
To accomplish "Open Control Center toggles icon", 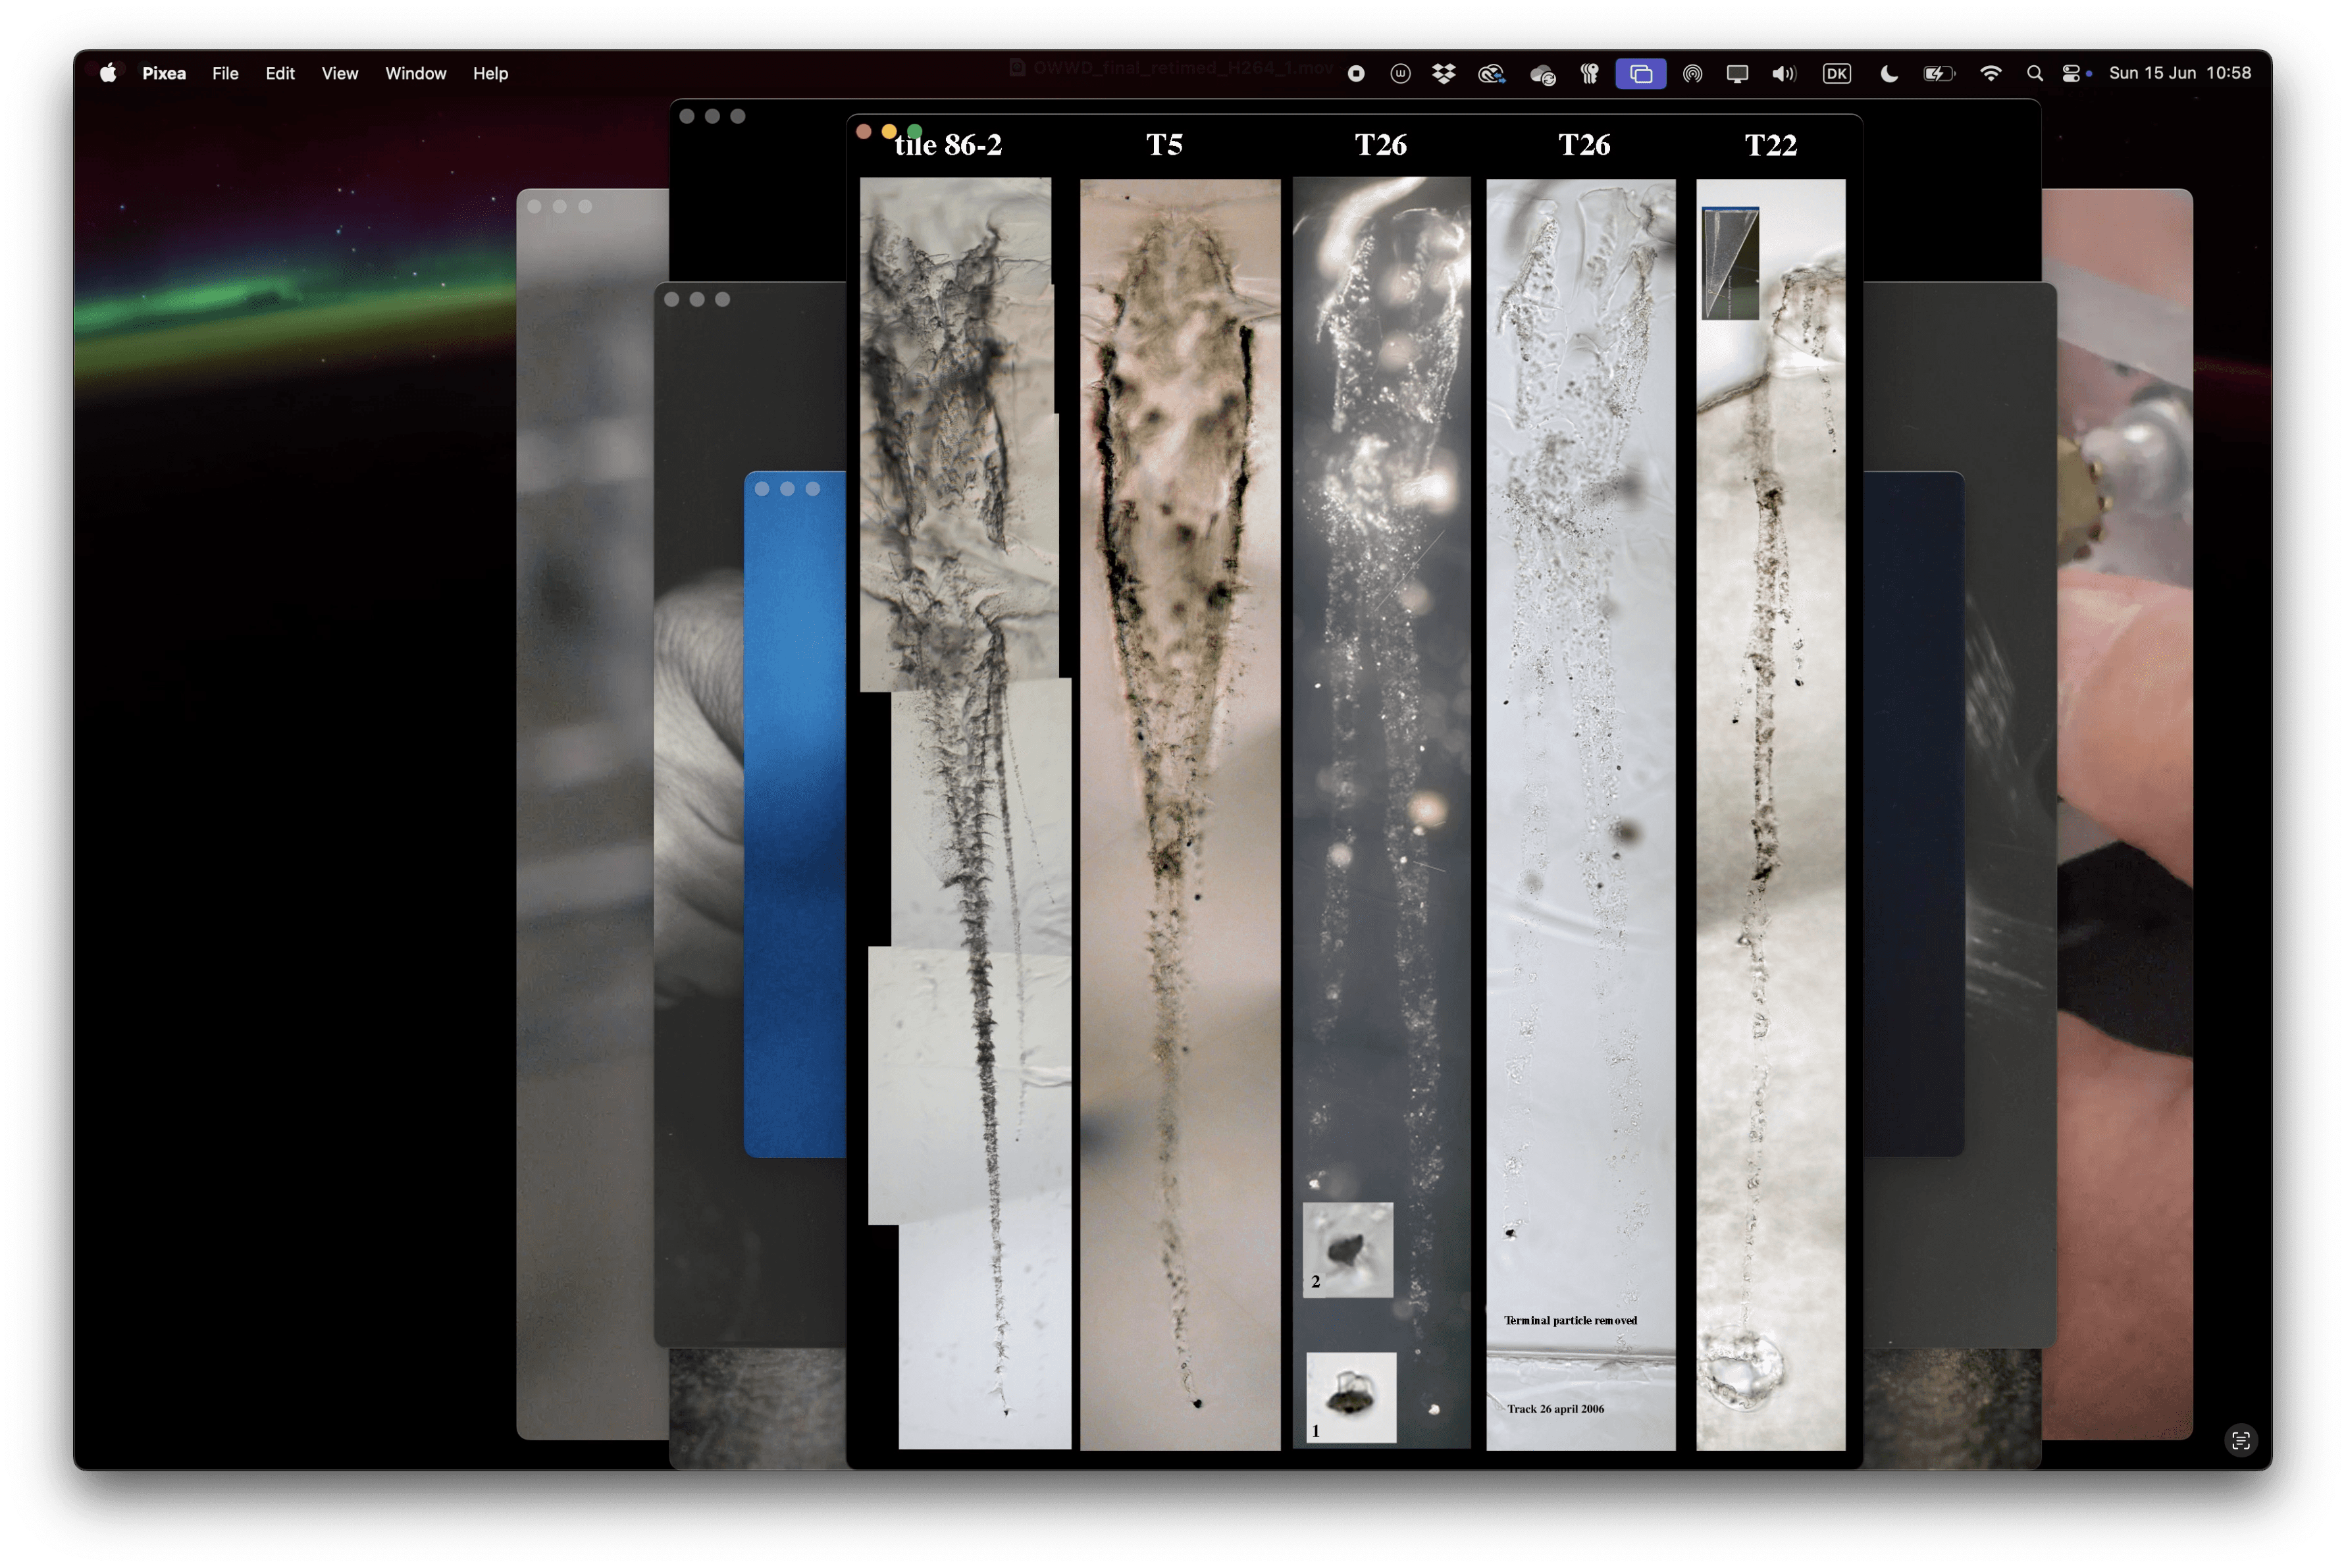I will pos(2071,73).
